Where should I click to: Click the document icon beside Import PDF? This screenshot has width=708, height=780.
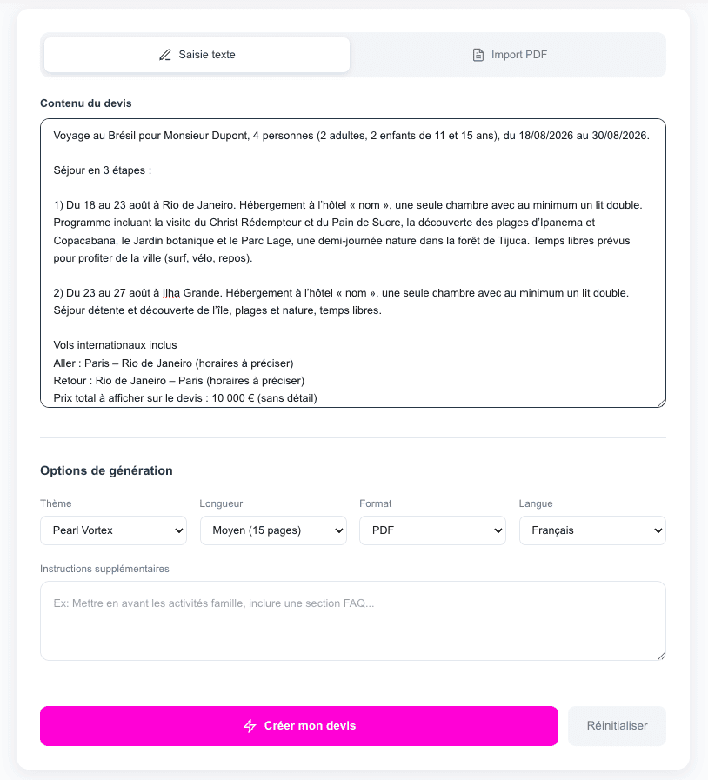(478, 55)
